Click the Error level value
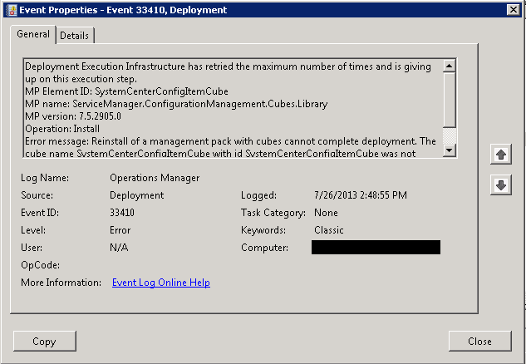Image resolution: width=526 pixels, height=364 pixels. coord(120,230)
